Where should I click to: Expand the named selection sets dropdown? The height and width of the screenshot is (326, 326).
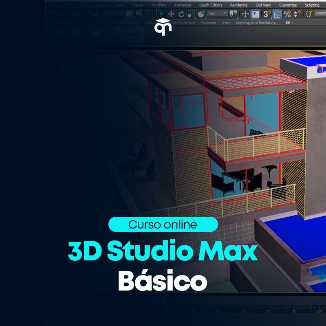(x=320, y=13)
